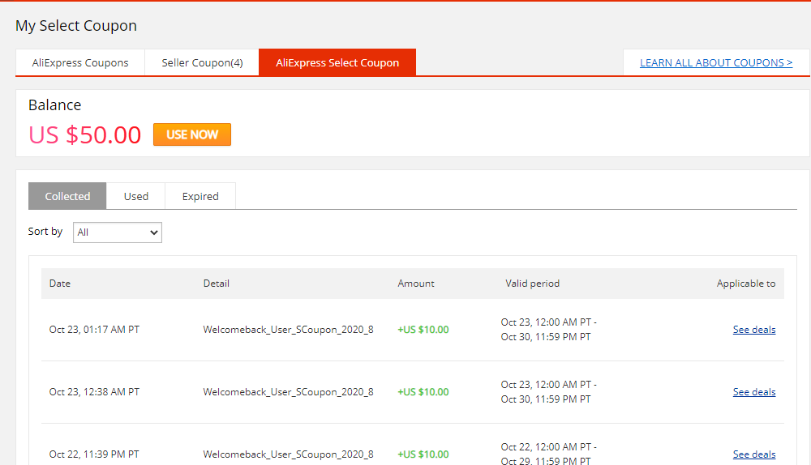
Task: Click +US $10.00 in the Oct 23, 12:38 AM row
Action: click(x=423, y=392)
